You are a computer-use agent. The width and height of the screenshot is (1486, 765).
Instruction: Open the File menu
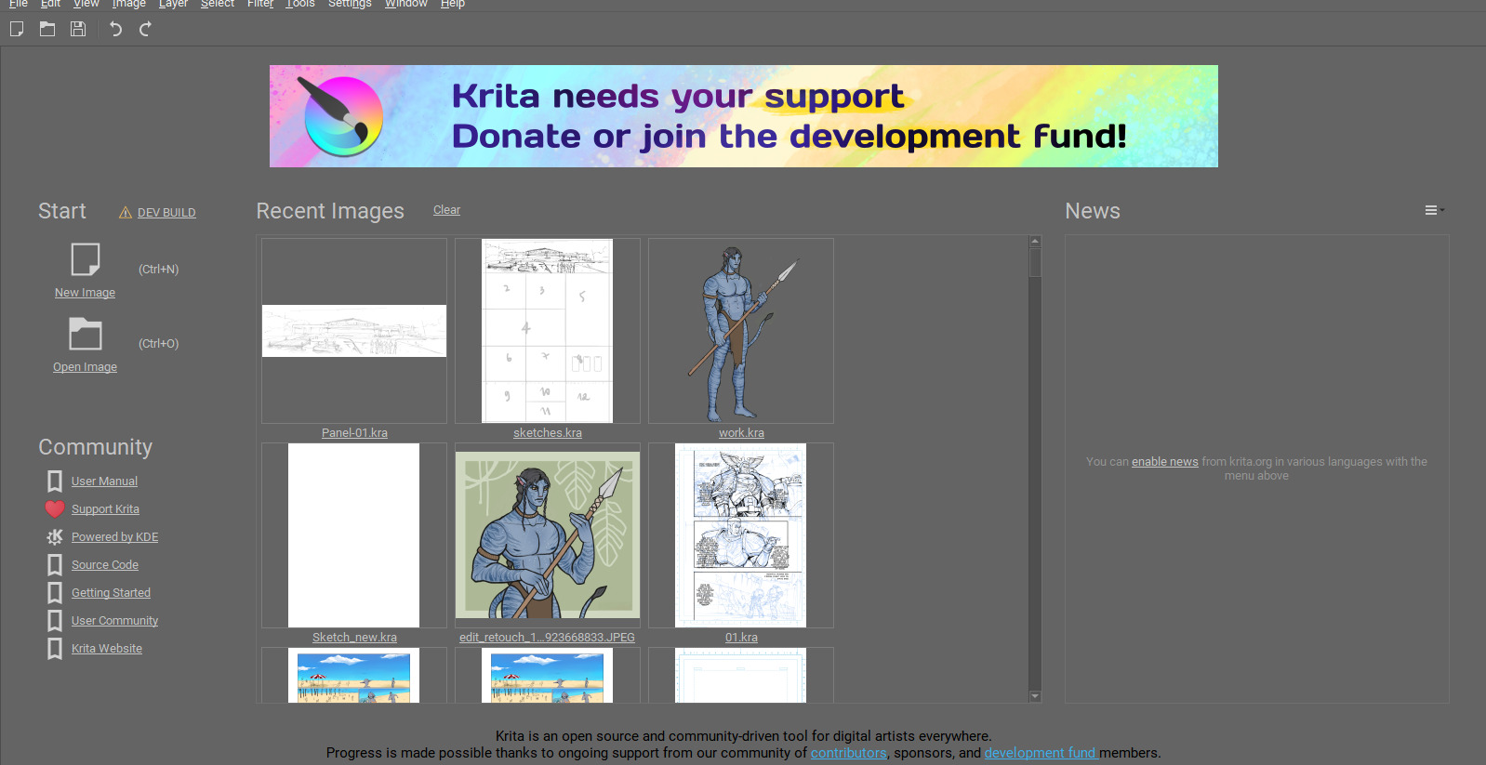pyautogui.click(x=19, y=4)
